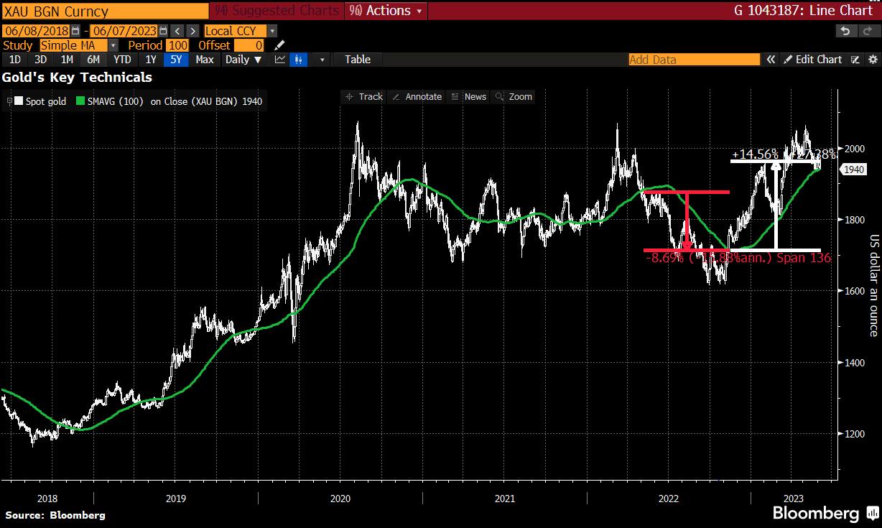Click the Source: Bloomberg text
This screenshot has width=882, height=528.
click(x=55, y=515)
